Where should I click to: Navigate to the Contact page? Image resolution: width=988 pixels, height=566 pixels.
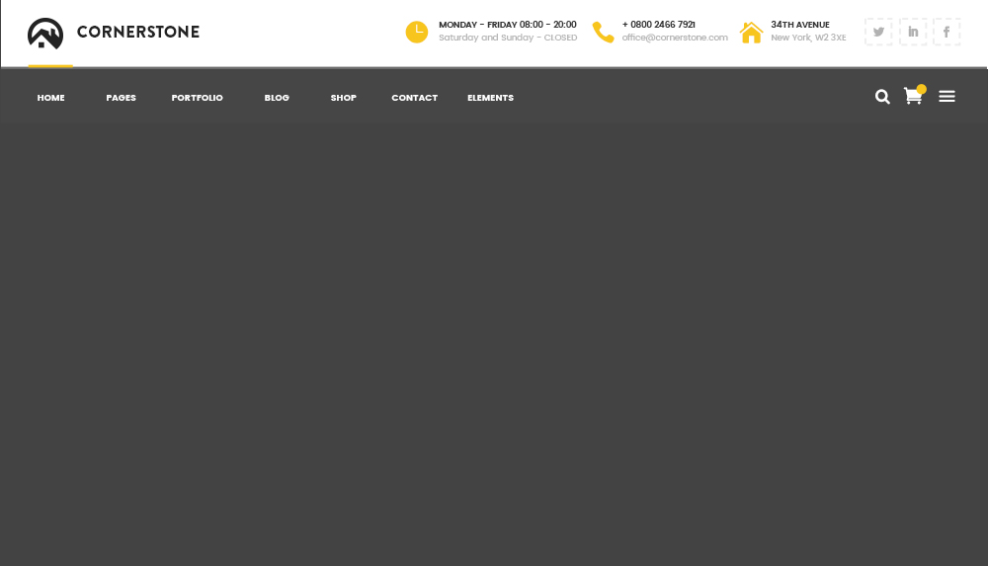click(414, 98)
